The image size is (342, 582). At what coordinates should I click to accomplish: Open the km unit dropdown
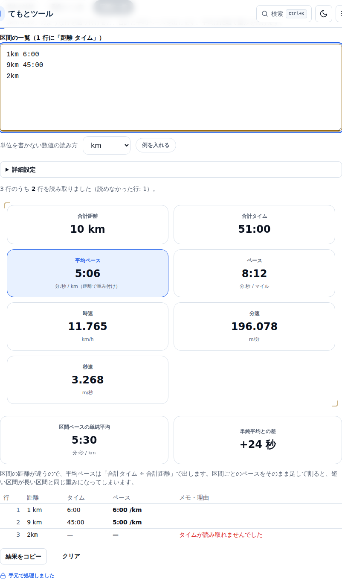click(x=107, y=145)
